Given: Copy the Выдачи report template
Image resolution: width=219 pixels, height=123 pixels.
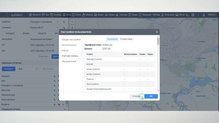Looking at the screenshot, I should click(59, 105).
